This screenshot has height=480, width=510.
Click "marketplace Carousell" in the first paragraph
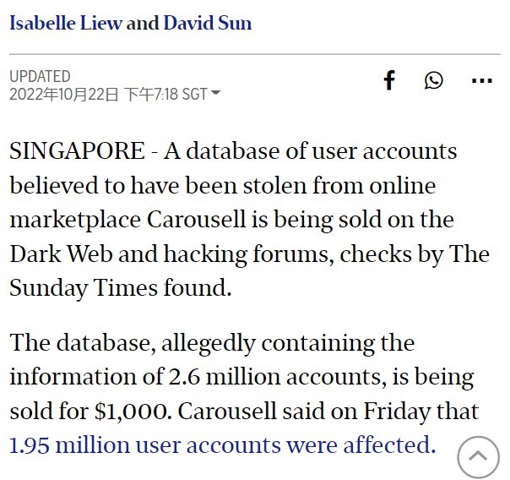coord(117,220)
